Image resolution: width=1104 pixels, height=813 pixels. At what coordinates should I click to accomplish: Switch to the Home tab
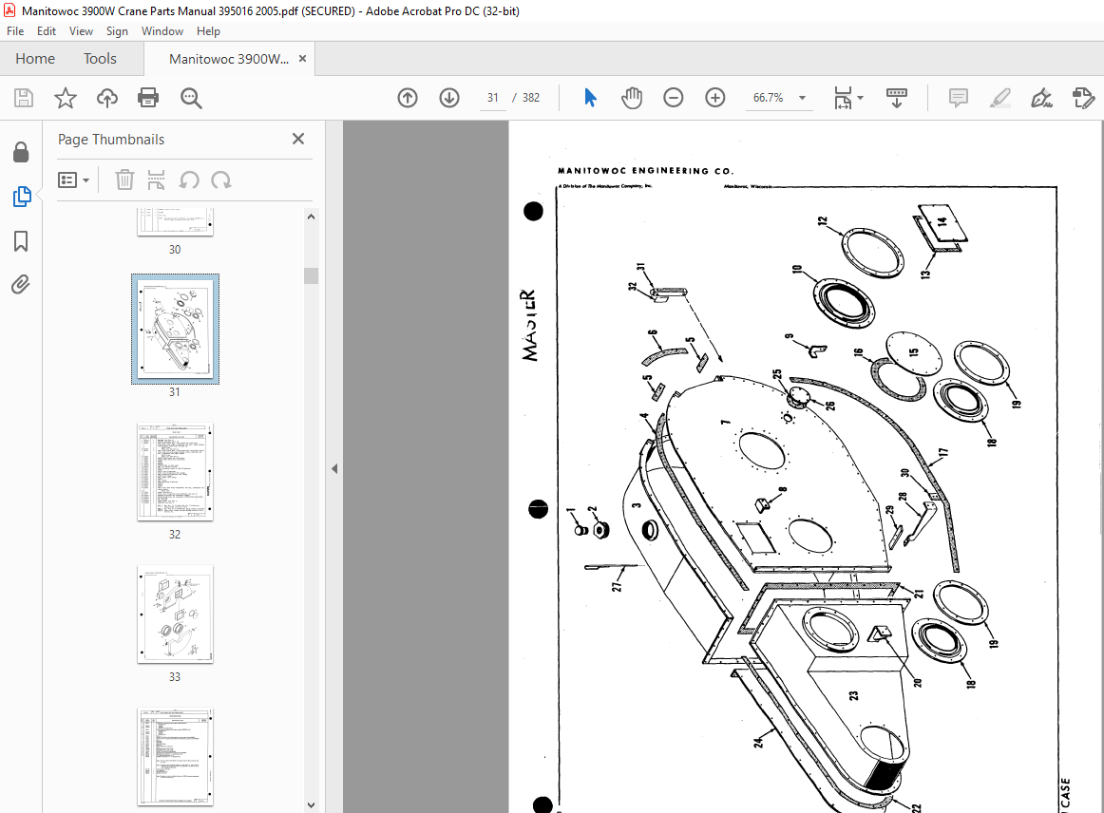point(35,59)
